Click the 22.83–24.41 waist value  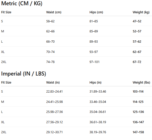[54, 92]
